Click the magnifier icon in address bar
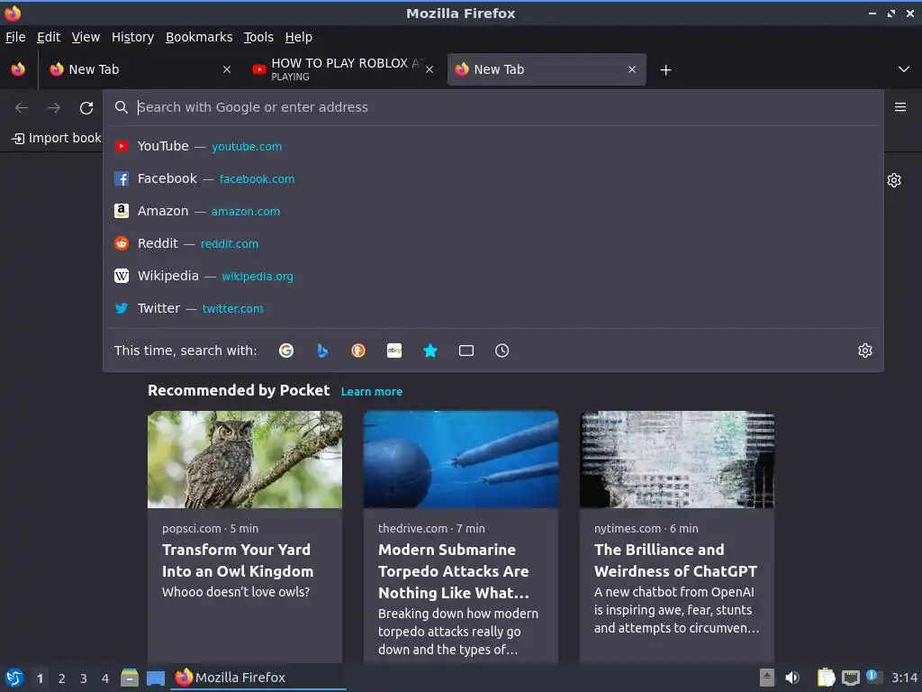Screen dimensions: 922x692 coord(122,107)
